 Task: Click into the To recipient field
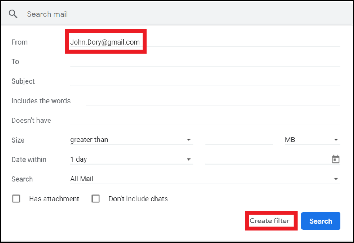pos(205,62)
